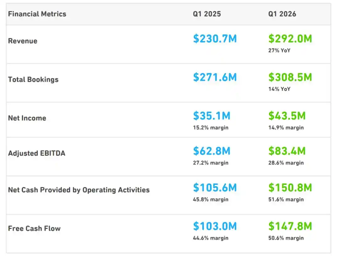Screen dimensions: 339x256
Task: Click the $147.8M free cash flow value
Action: [x=290, y=227]
